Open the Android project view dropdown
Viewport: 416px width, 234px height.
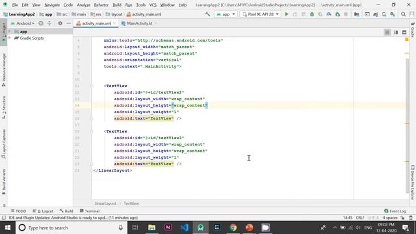(x=23, y=23)
